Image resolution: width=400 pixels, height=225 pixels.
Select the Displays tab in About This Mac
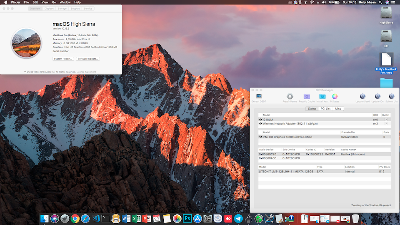(x=49, y=8)
